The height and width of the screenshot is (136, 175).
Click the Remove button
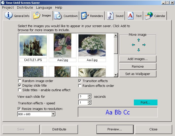click(x=138, y=66)
